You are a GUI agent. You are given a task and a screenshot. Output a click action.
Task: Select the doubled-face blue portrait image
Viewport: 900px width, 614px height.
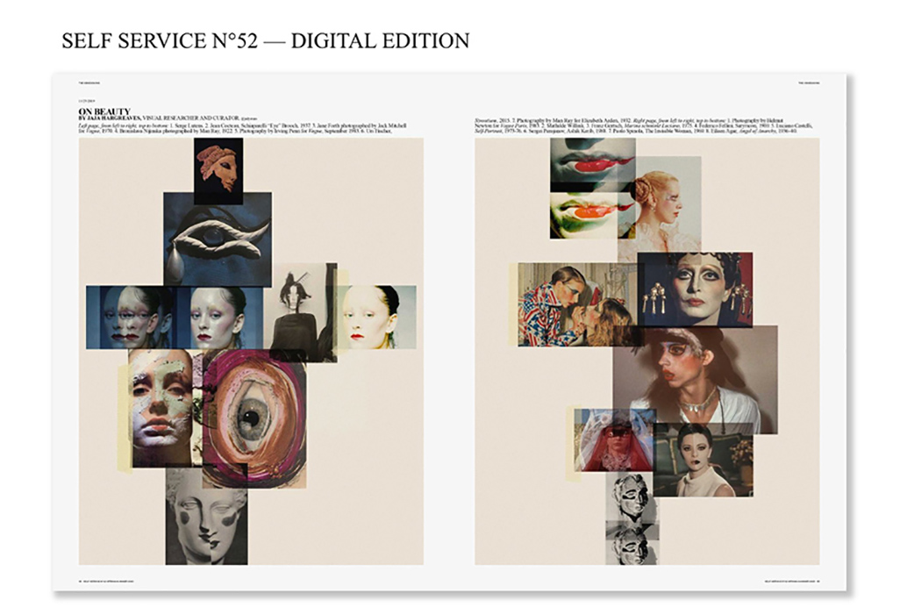tap(131, 318)
